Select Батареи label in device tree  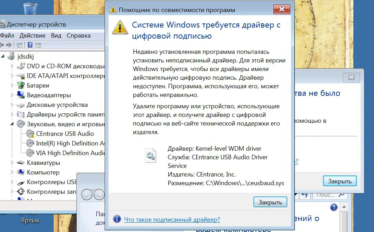38,85
